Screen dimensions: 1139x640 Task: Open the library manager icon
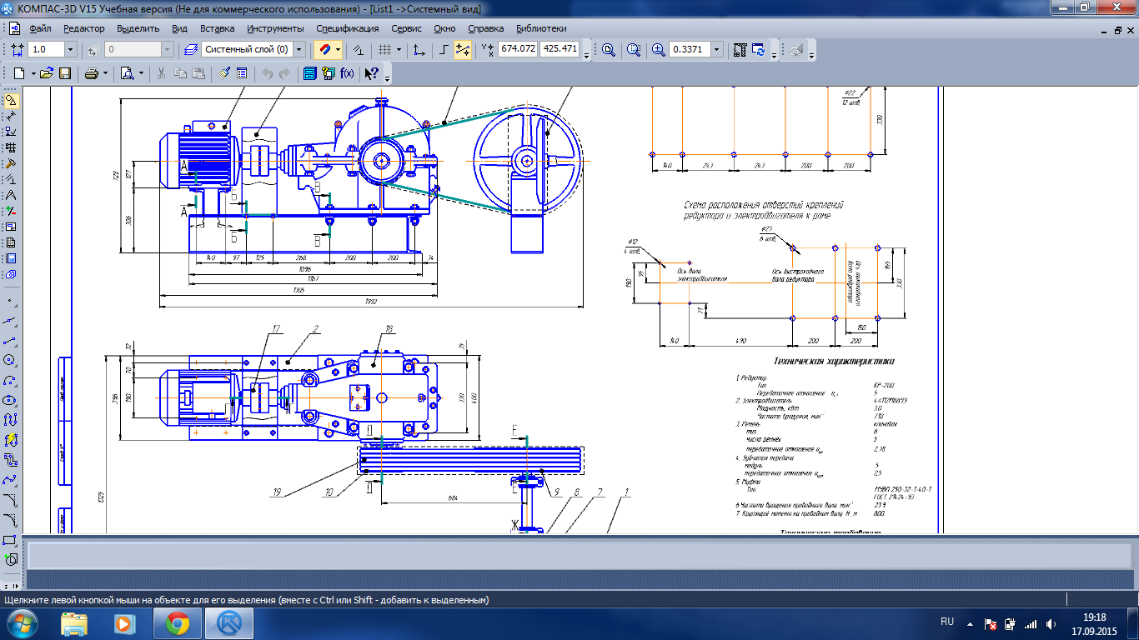click(310, 73)
